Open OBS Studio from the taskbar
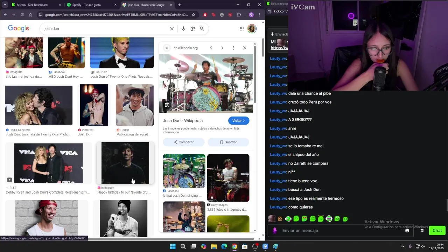Image resolution: width=448 pixels, height=252 pixels. click(255, 246)
